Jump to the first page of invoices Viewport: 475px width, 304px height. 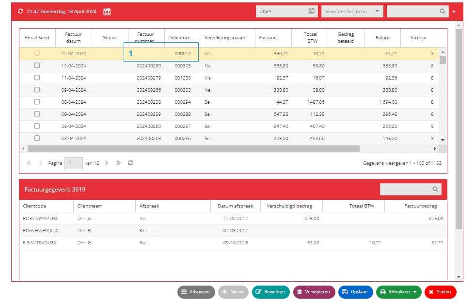29,163
